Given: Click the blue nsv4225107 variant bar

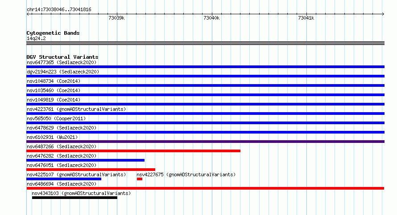Looking at the screenshot, I should (x=64, y=179).
